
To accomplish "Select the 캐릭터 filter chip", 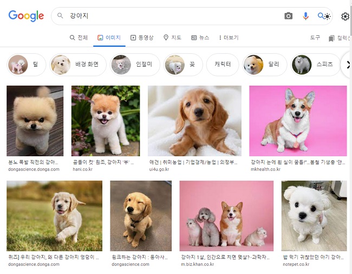I will (223, 65).
